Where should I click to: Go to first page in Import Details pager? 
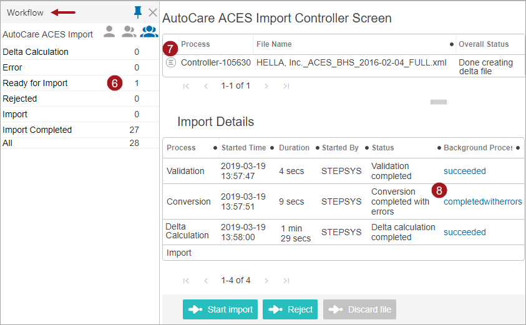click(186, 281)
